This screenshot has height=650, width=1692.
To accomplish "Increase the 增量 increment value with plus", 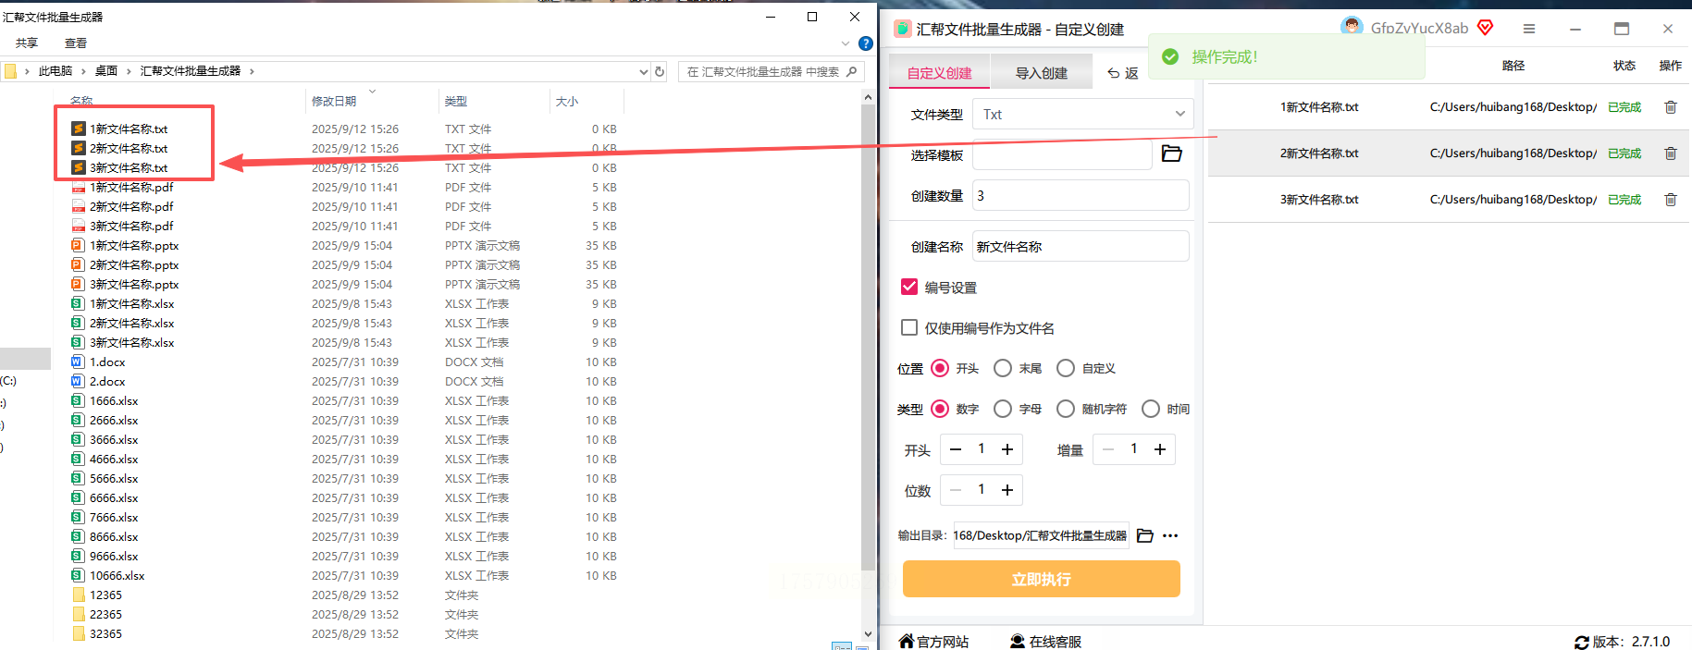I will click(x=1160, y=449).
